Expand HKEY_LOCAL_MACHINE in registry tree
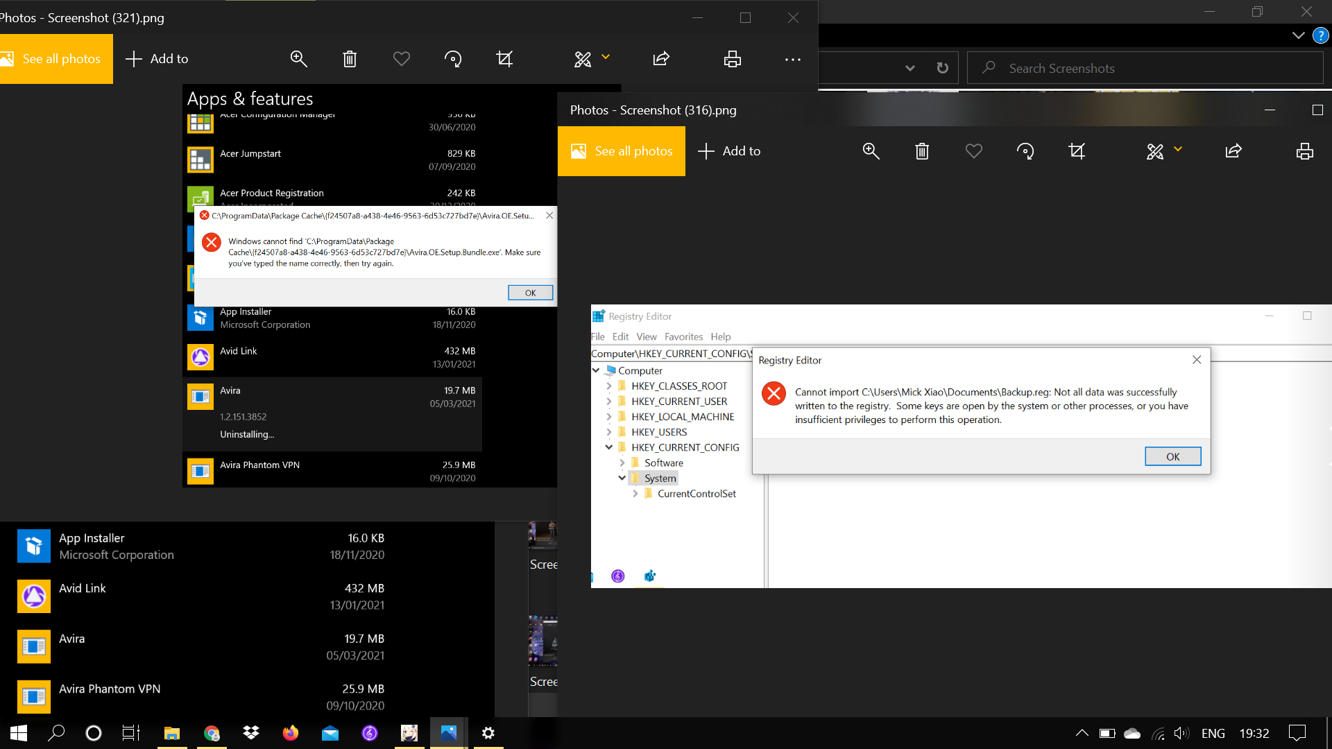1332x749 pixels. point(608,416)
